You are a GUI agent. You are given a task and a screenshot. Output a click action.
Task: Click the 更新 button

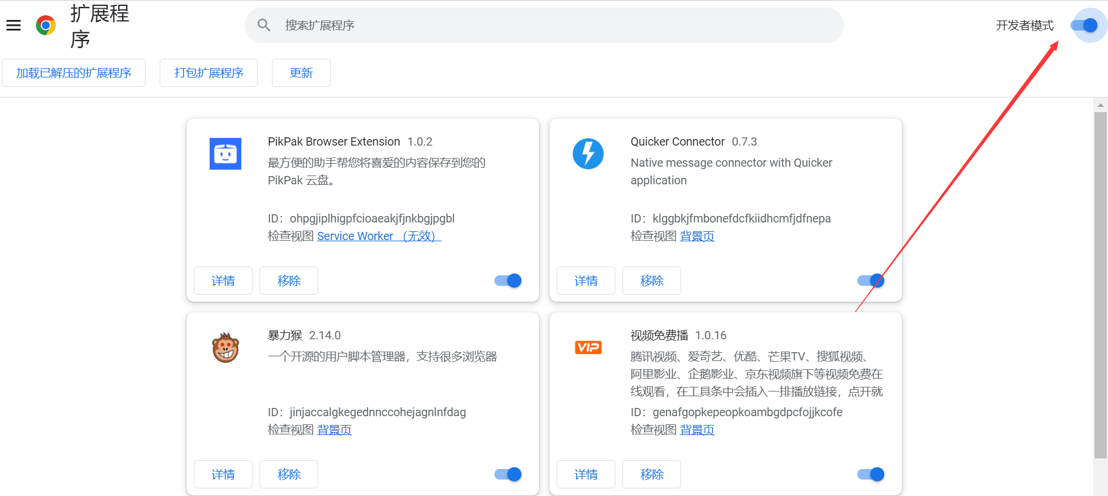tap(301, 73)
